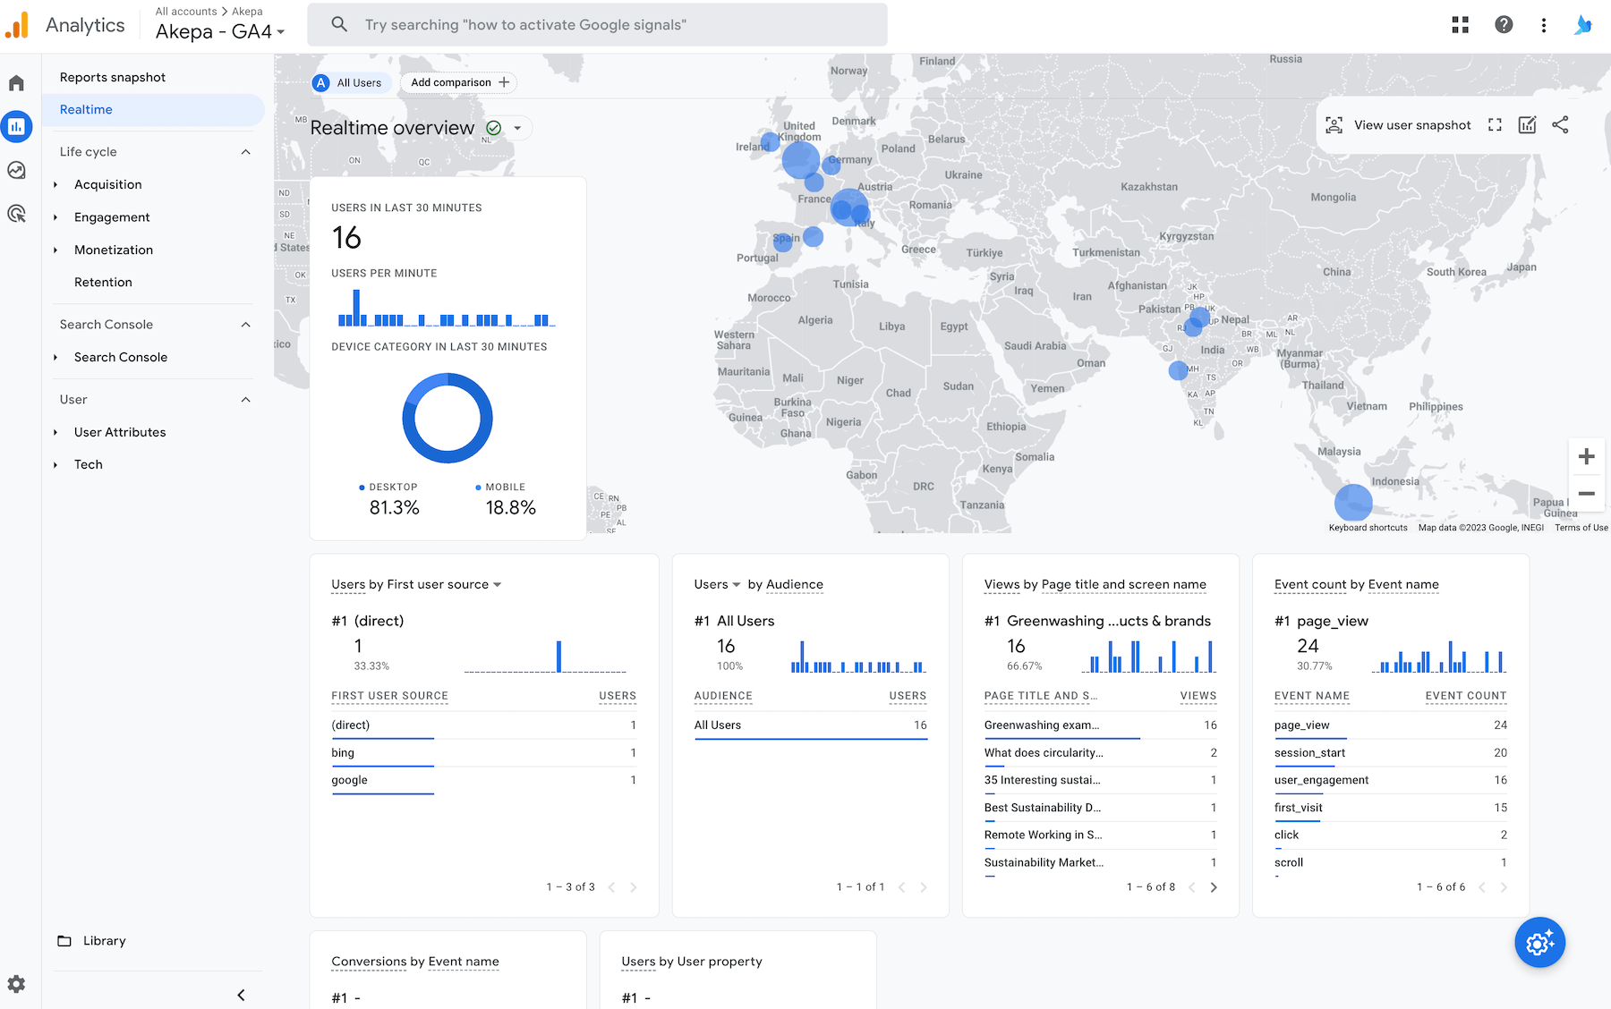1611x1009 pixels.
Task: Open Terms of Use link
Action: (x=1581, y=528)
